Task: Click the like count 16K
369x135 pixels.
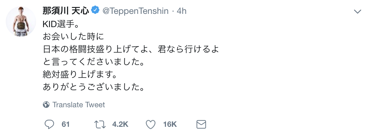Action: click(x=170, y=124)
